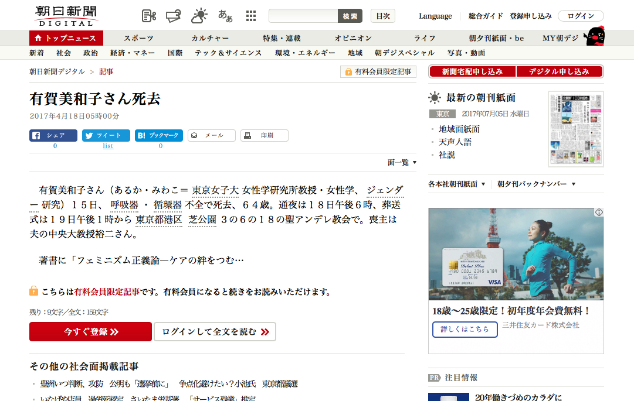Click the red 今すぐ登録 button
Image resolution: width=634 pixels, height=401 pixels.
click(x=90, y=332)
